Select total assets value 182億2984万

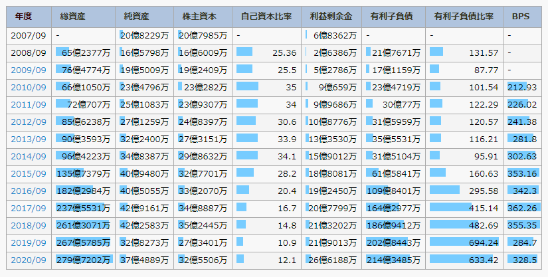tap(84, 191)
